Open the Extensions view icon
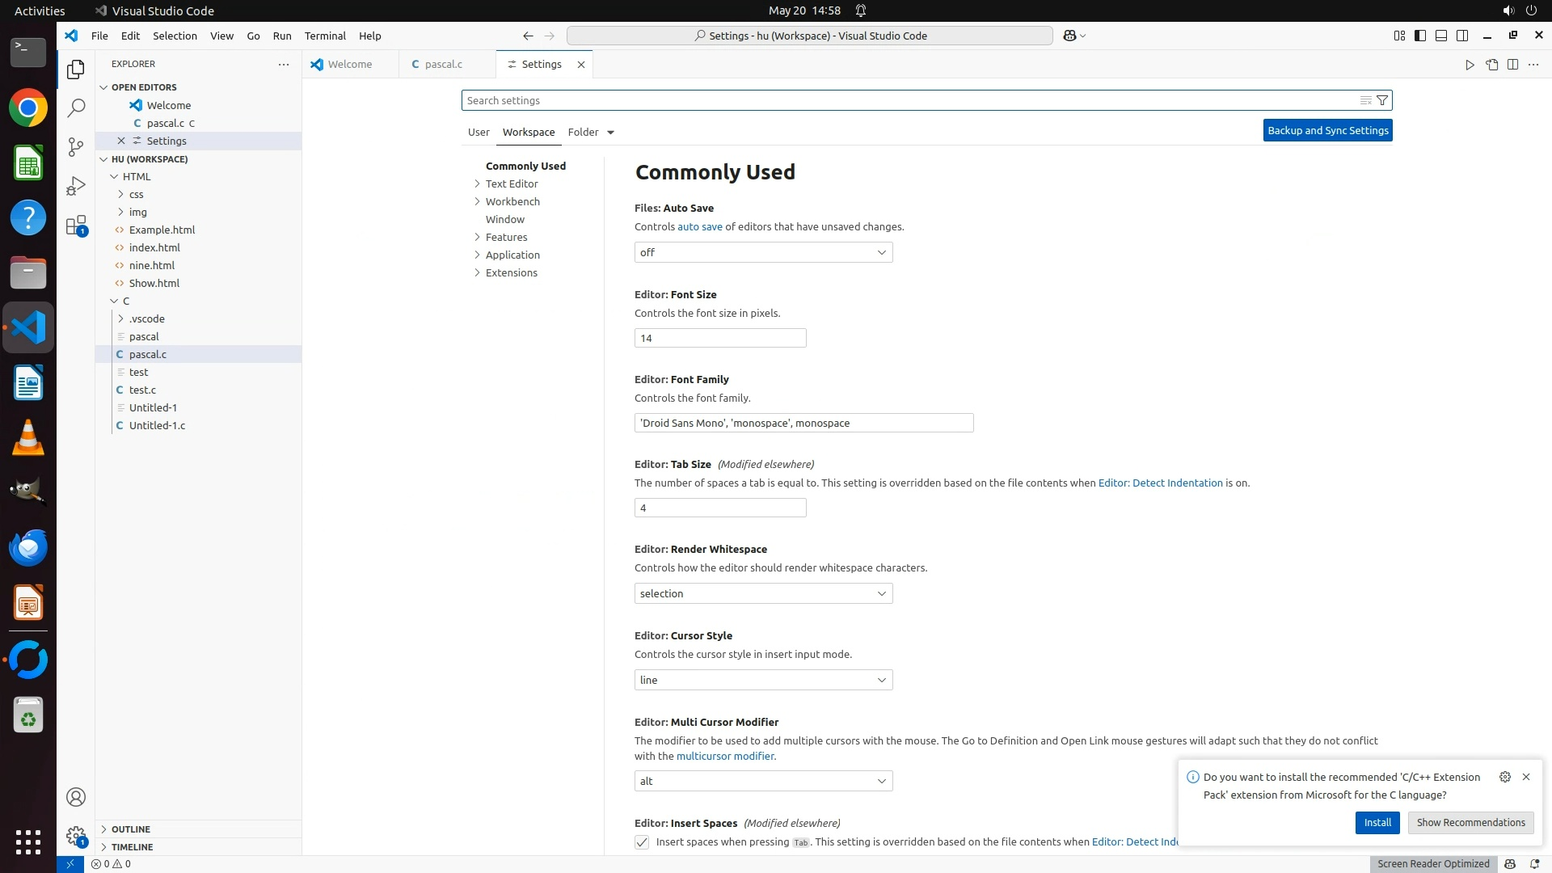1552x873 pixels. click(76, 226)
